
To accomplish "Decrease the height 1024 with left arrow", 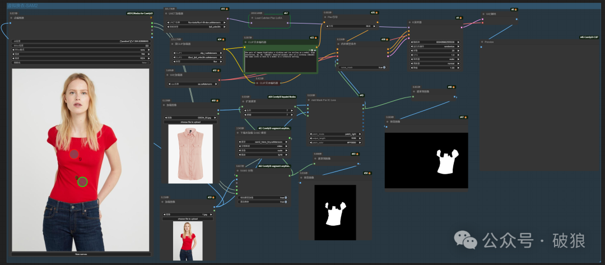I will [13, 58].
